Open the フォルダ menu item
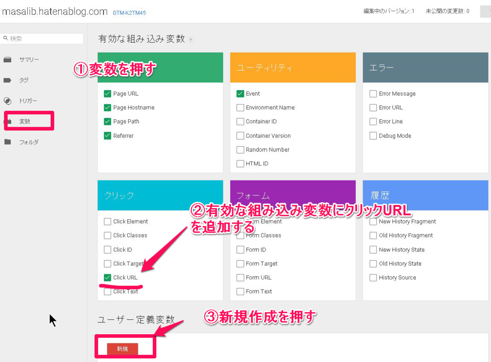This screenshot has height=362, width=491. (x=29, y=142)
